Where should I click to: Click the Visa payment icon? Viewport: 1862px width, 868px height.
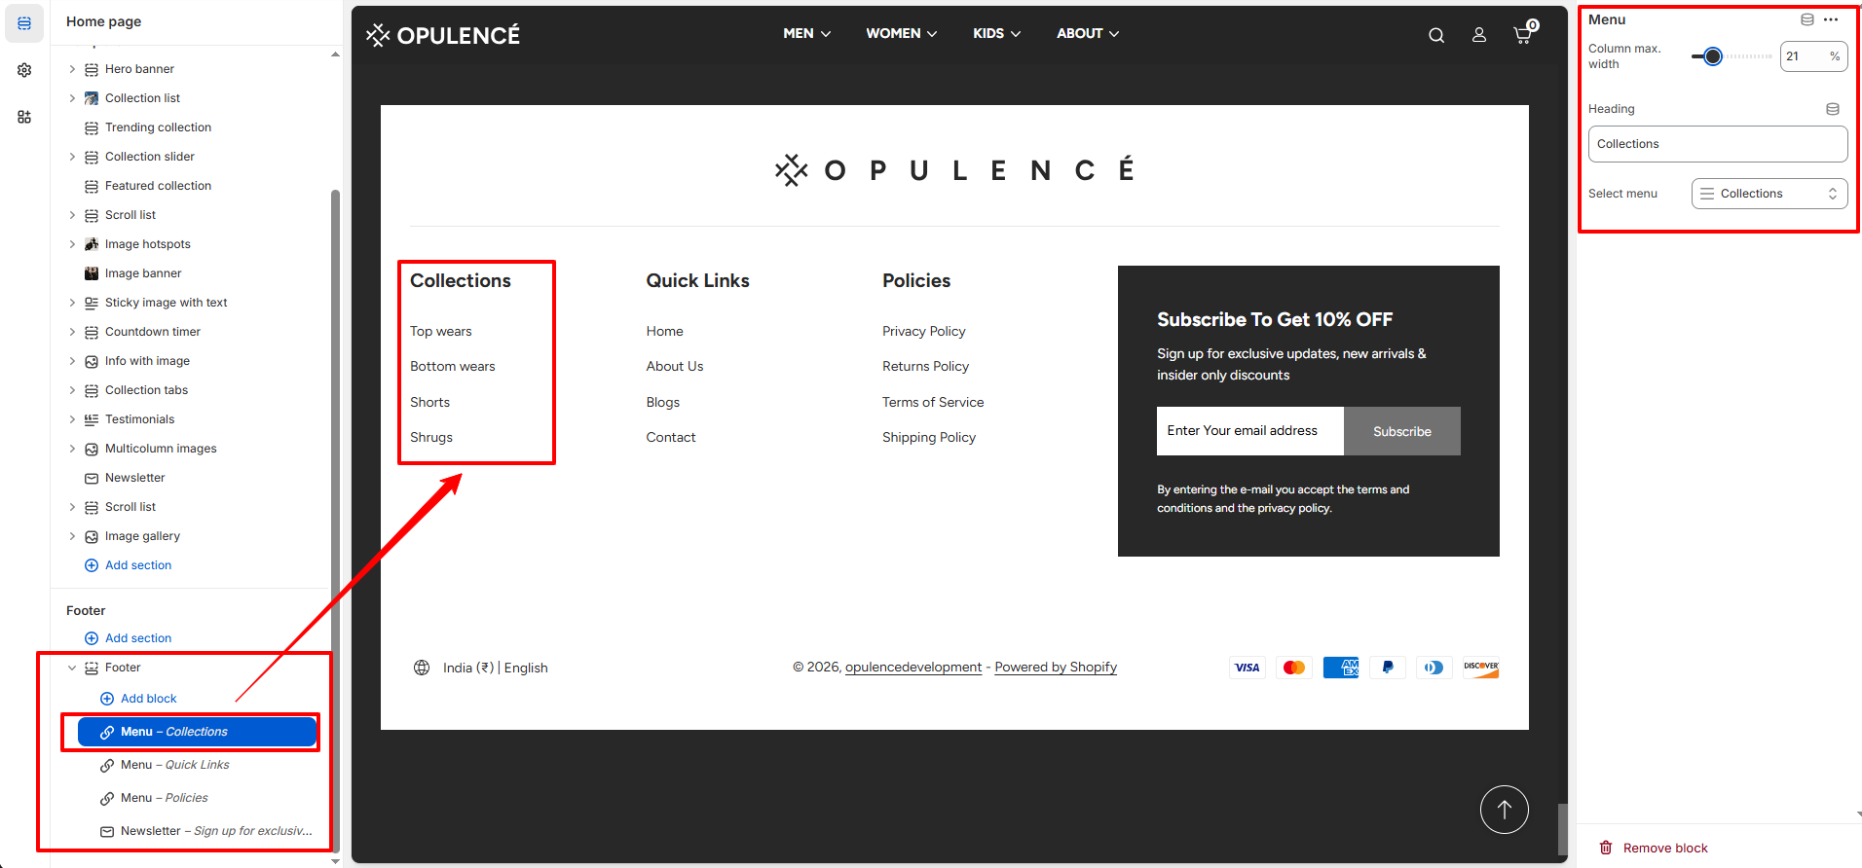click(x=1248, y=668)
